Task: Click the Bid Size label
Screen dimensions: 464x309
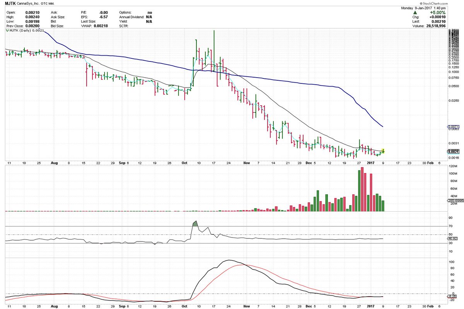Action: point(58,26)
